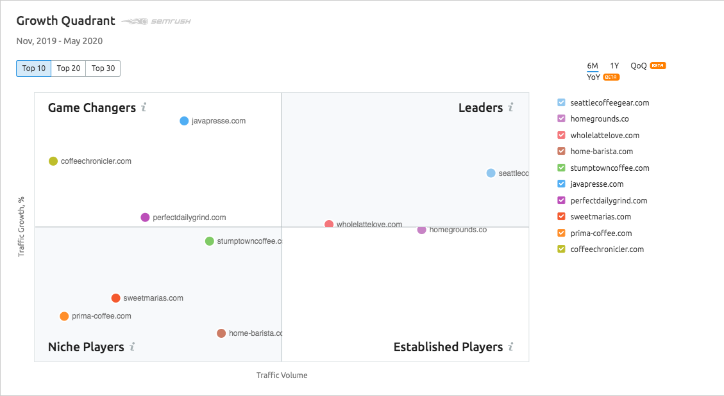Screen dimensions: 724x396
Task: Click the info icon beside Niche Players
Action: click(x=132, y=347)
